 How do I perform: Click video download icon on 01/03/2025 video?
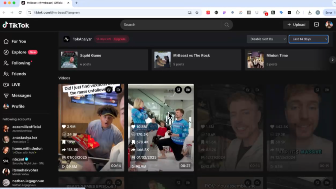[118, 90]
